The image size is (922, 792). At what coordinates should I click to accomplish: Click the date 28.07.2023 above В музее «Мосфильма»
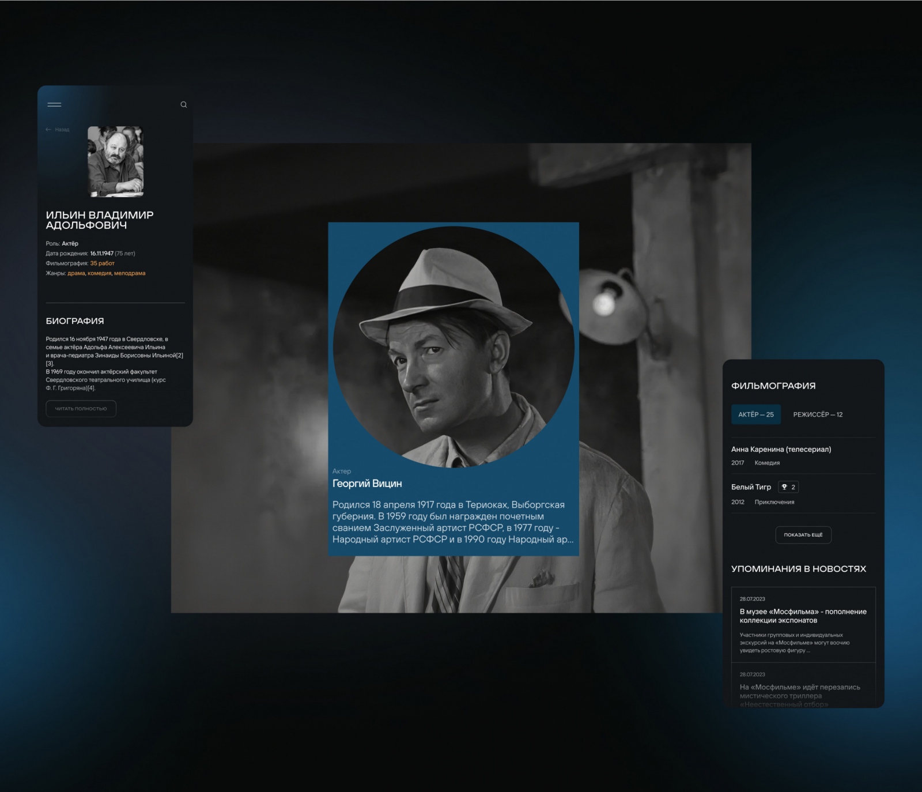[x=753, y=599]
